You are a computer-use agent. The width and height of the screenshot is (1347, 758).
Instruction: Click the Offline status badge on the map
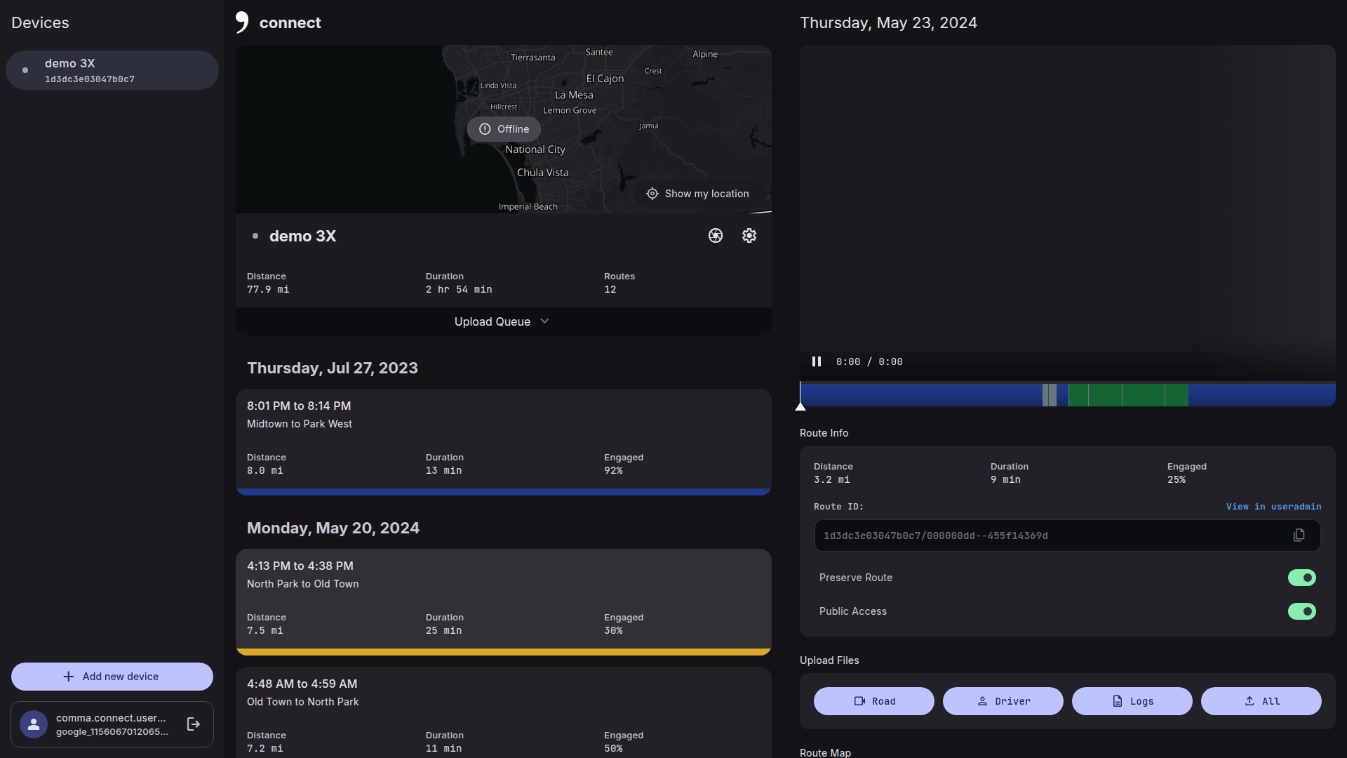[x=504, y=129]
